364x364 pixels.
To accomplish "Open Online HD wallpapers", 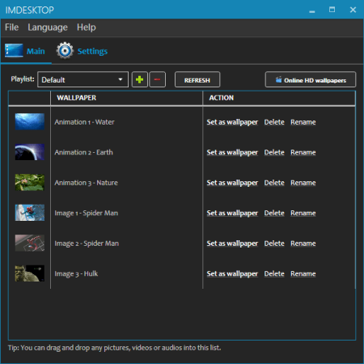I will tap(311, 79).
